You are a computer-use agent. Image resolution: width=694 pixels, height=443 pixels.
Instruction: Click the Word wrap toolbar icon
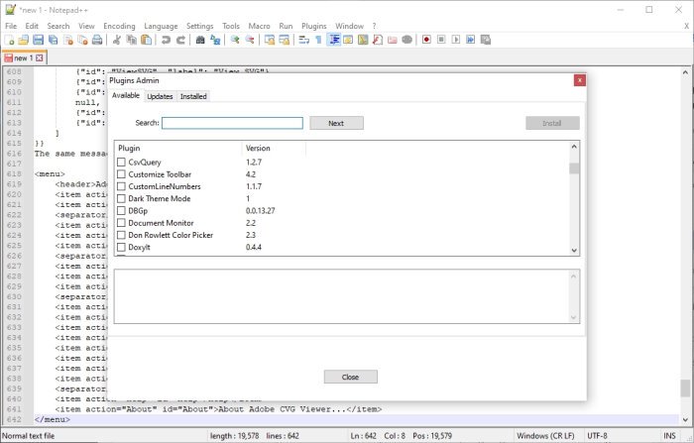pos(304,40)
